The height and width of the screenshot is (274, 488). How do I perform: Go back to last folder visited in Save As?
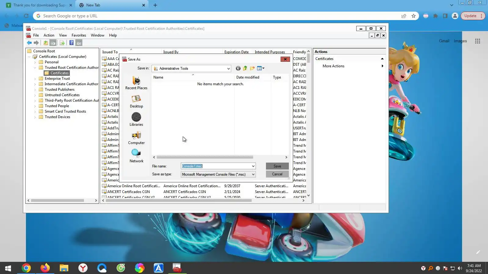point(238,68)
